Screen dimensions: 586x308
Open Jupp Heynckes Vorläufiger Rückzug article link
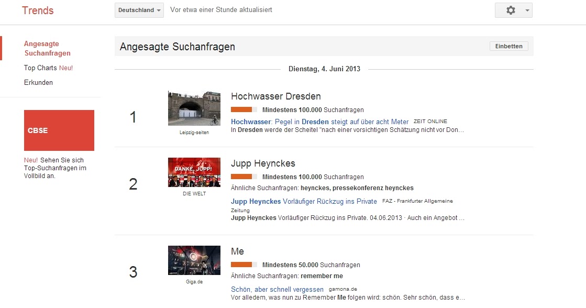pos(304,201)
